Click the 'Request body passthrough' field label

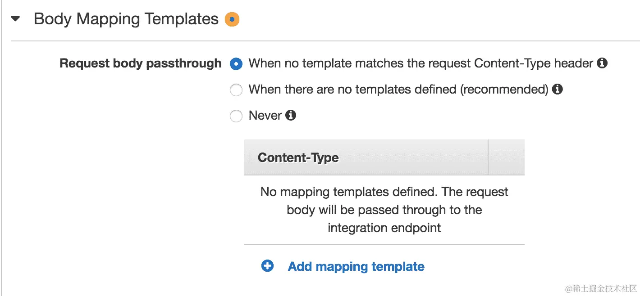click(x=141, y=63)
